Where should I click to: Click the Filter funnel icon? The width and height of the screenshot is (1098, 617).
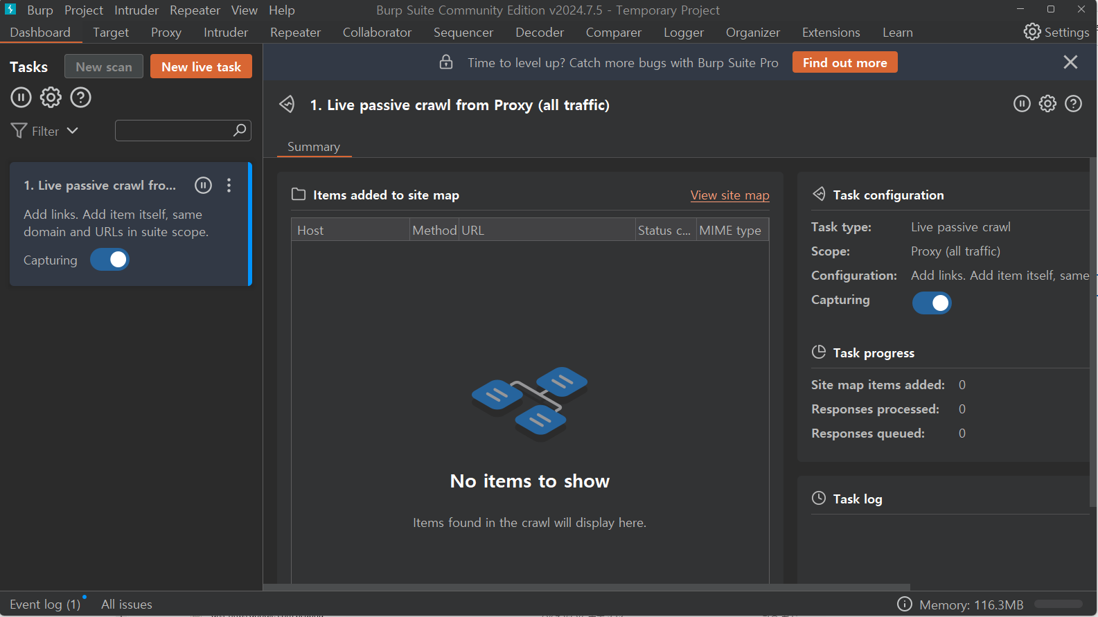tap(19, 131)
